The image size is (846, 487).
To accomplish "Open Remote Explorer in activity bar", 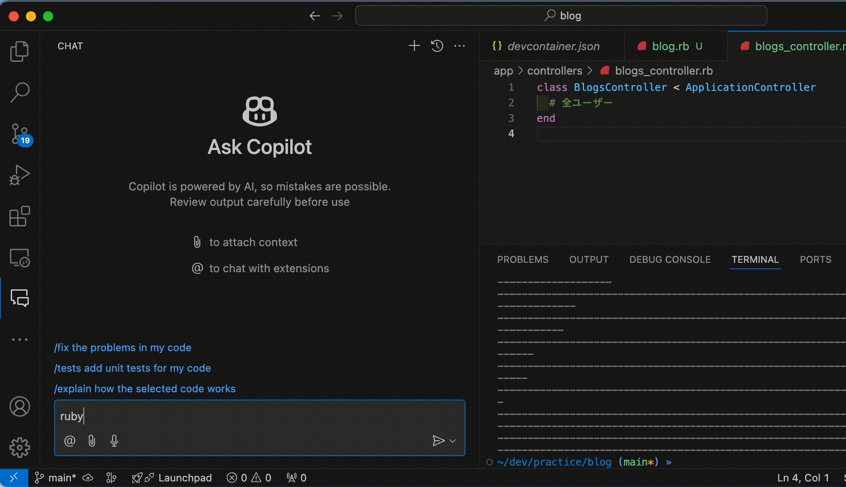I will coord(19,258).
